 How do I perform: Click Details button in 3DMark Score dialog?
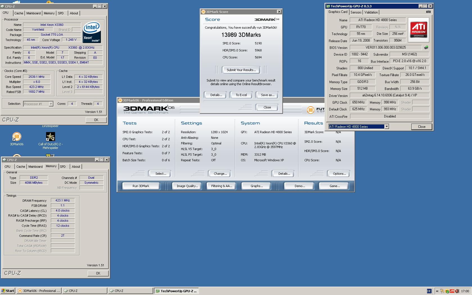pyautogui.click(x=216, y=95)
